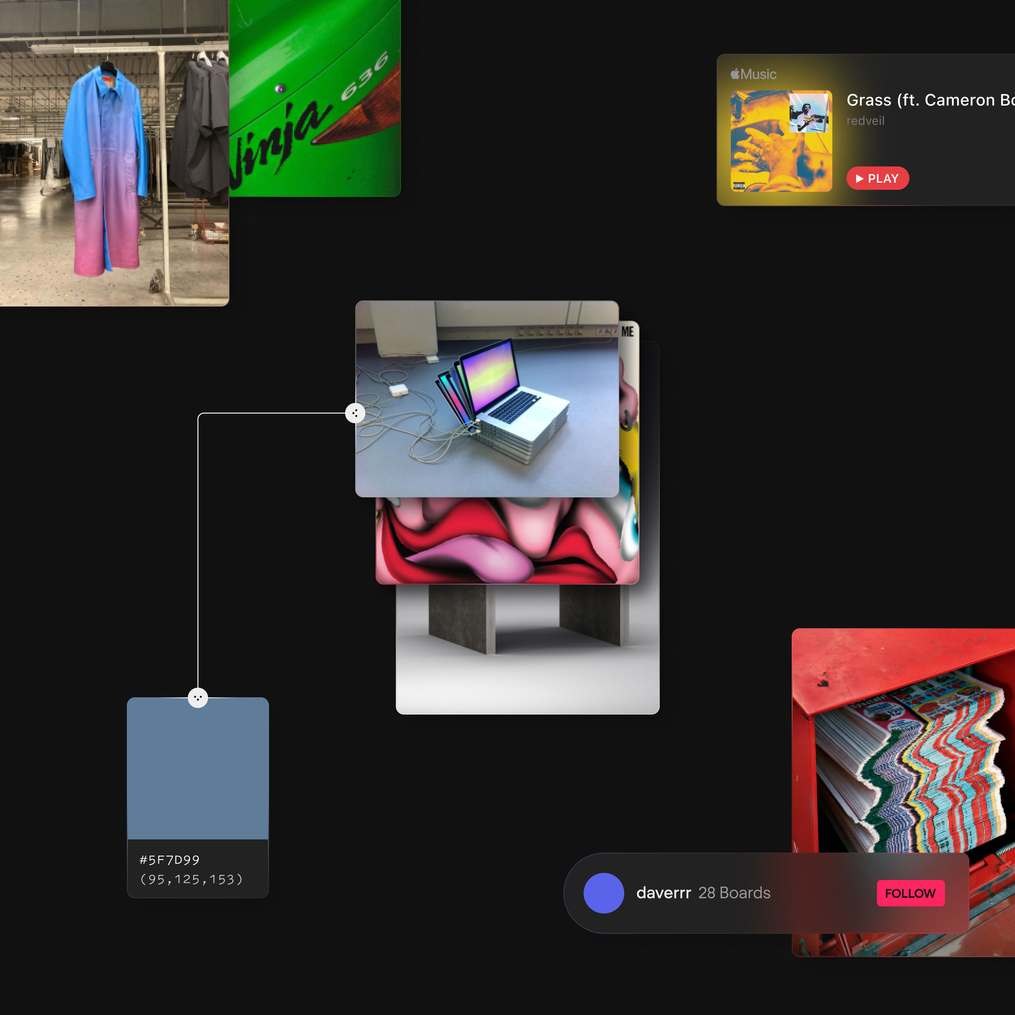Click the artist name redveil
The height and width of the screenshot is (1015, 1015).
[865, 121]
